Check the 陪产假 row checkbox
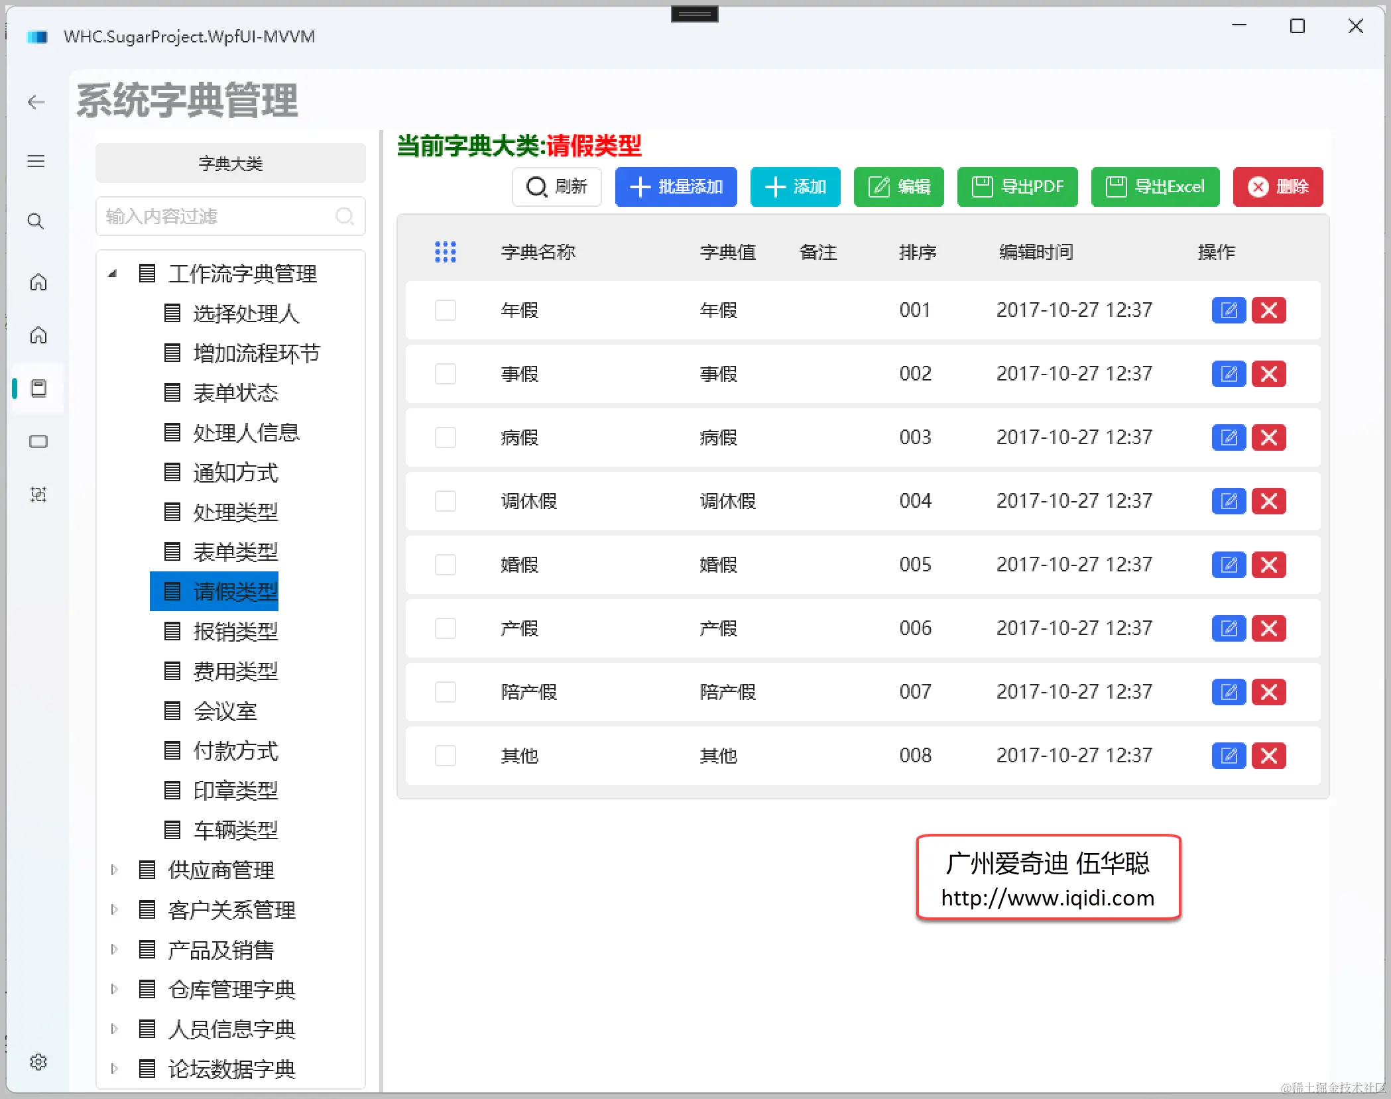Image resolution: width=1391 pixels, height=1099 pixels. point(446,692)
